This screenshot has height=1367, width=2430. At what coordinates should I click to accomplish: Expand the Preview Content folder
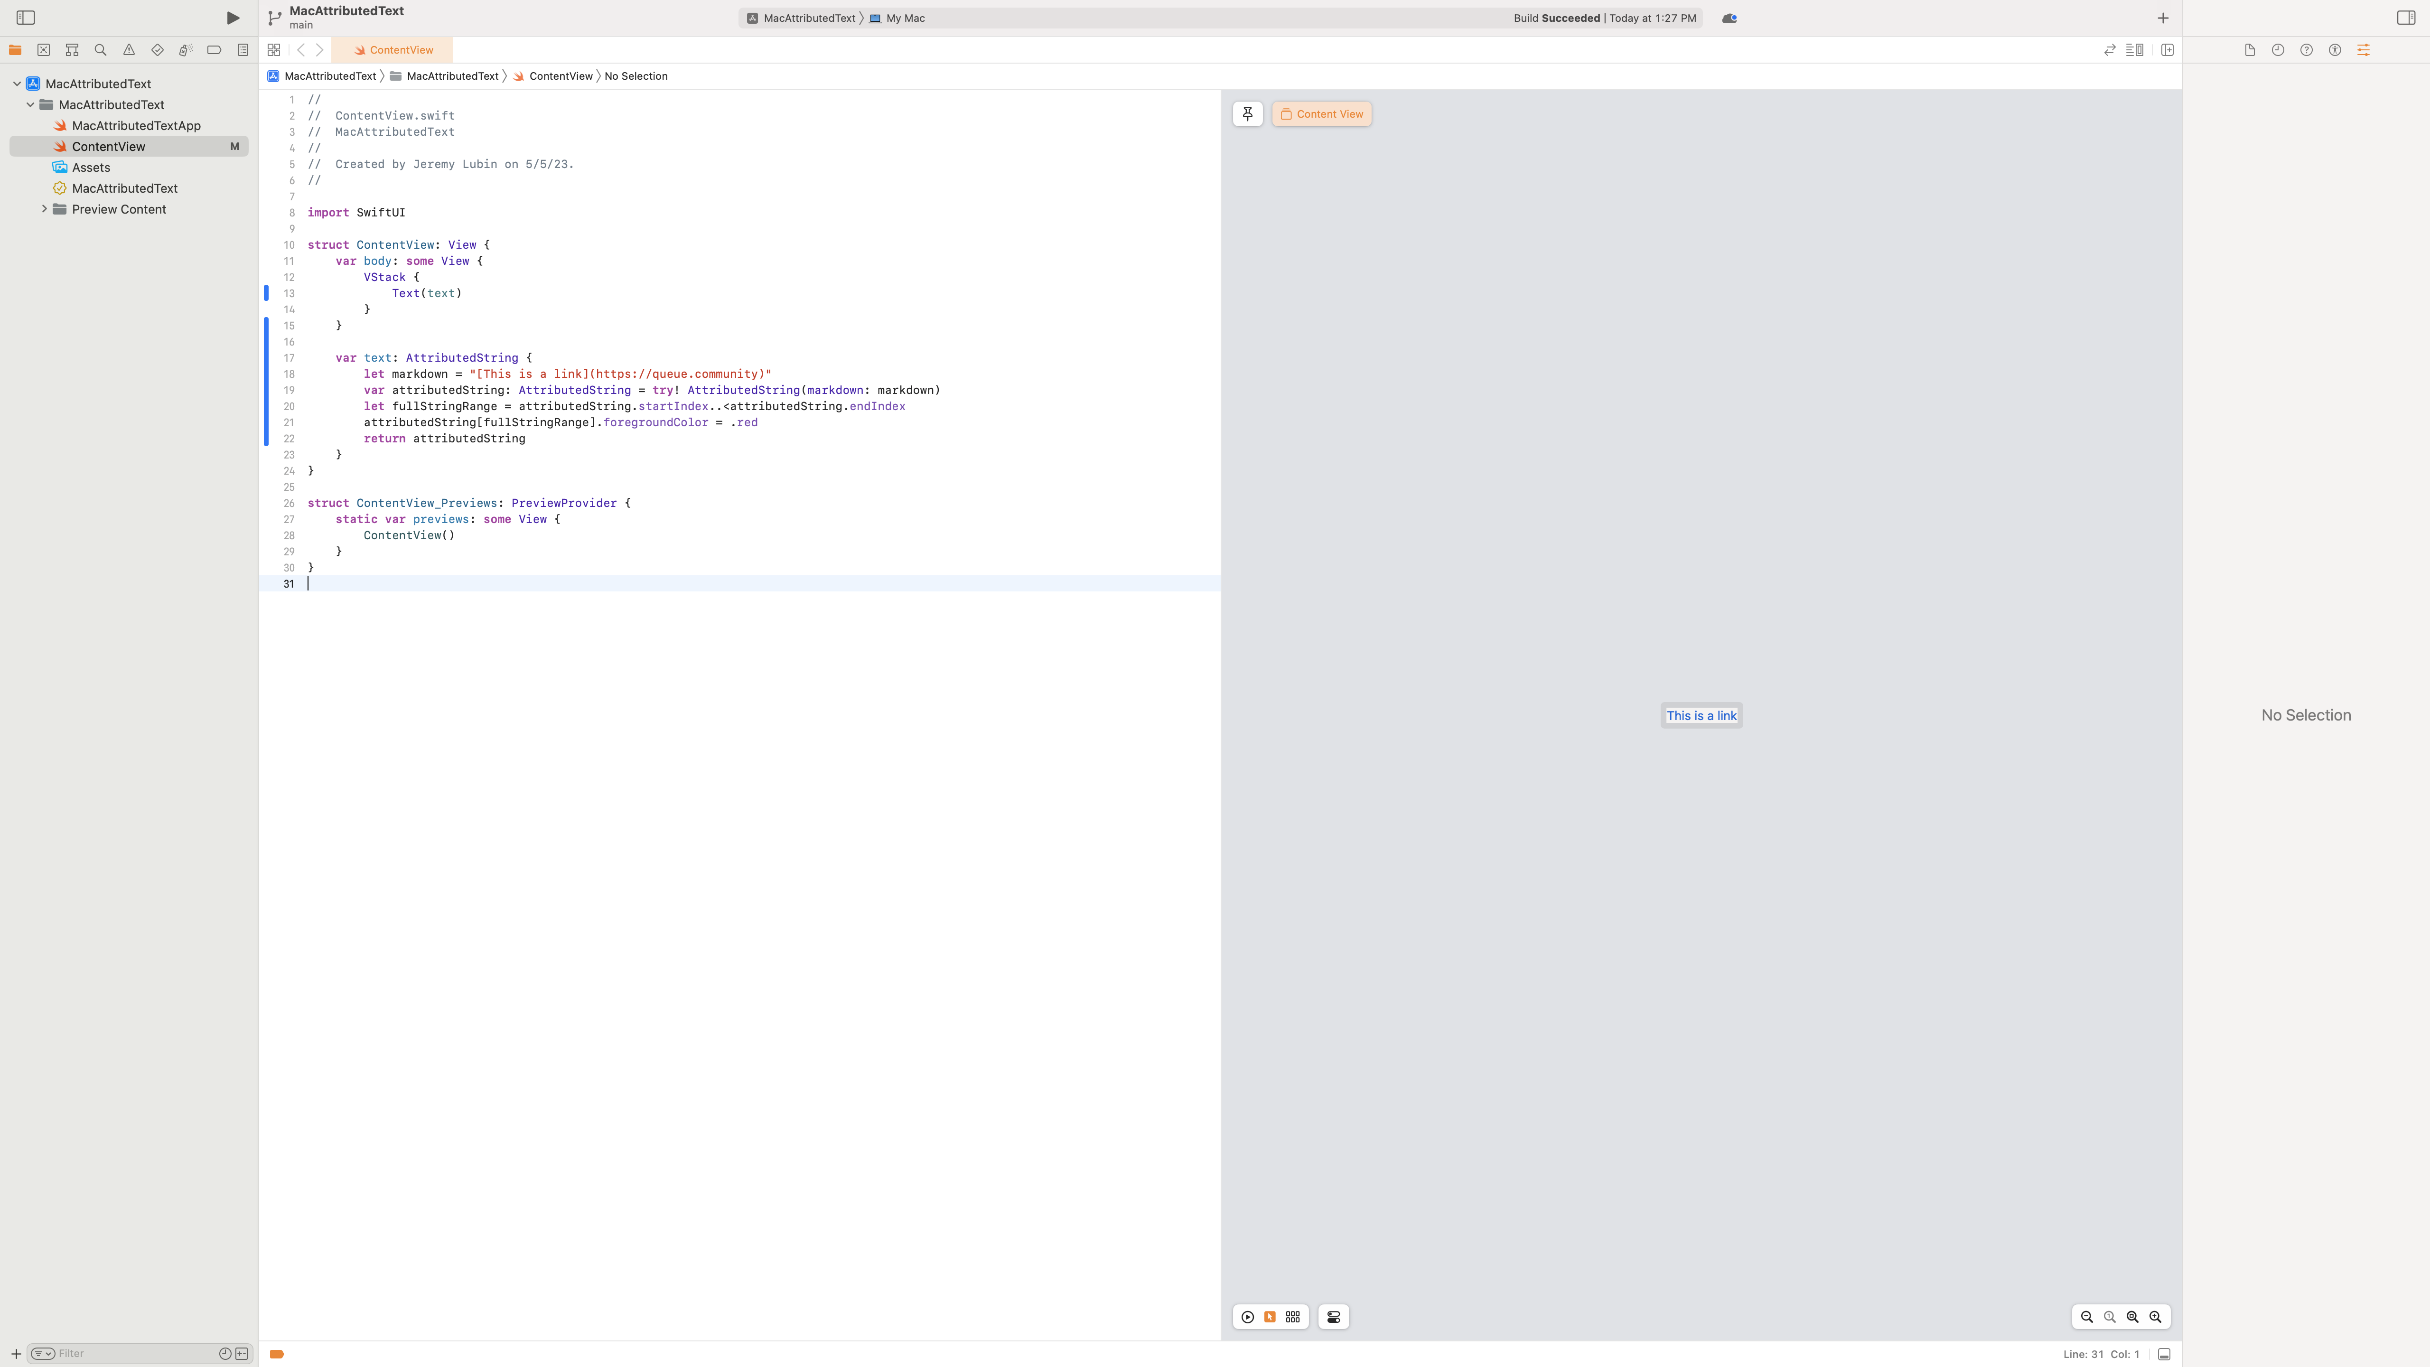[44, 209]
